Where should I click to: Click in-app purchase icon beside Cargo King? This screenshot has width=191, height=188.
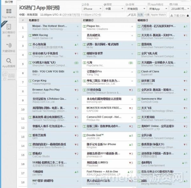point(30,81)
